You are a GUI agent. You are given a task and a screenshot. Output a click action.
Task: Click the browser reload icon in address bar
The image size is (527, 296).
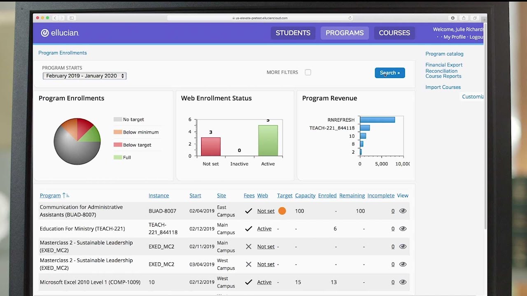(350, 18)
